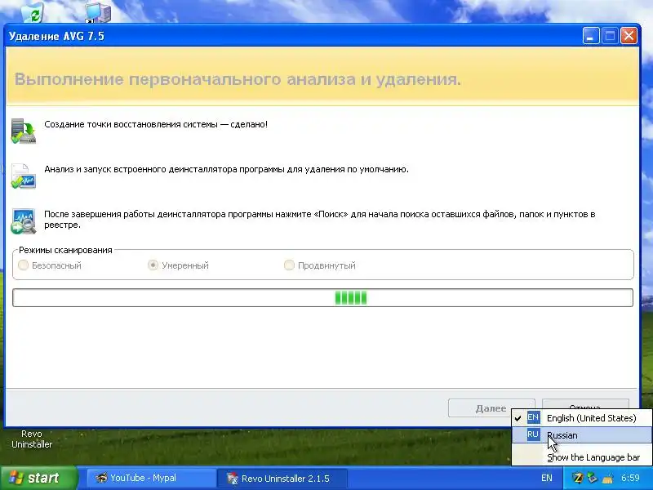Image resolution: width=653 pixels, height=490 pixels.
Task: Switch input language to Russian
Action: (582, 435)
